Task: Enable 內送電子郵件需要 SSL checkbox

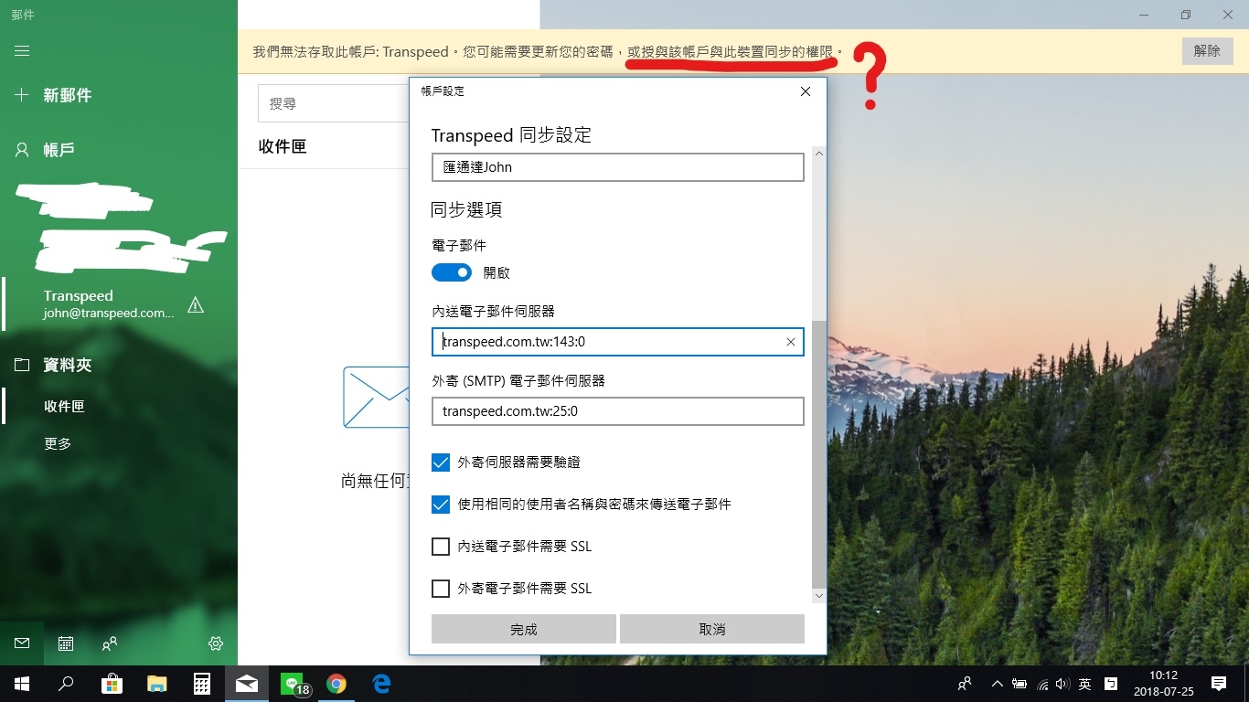Action: coord(441,547)
